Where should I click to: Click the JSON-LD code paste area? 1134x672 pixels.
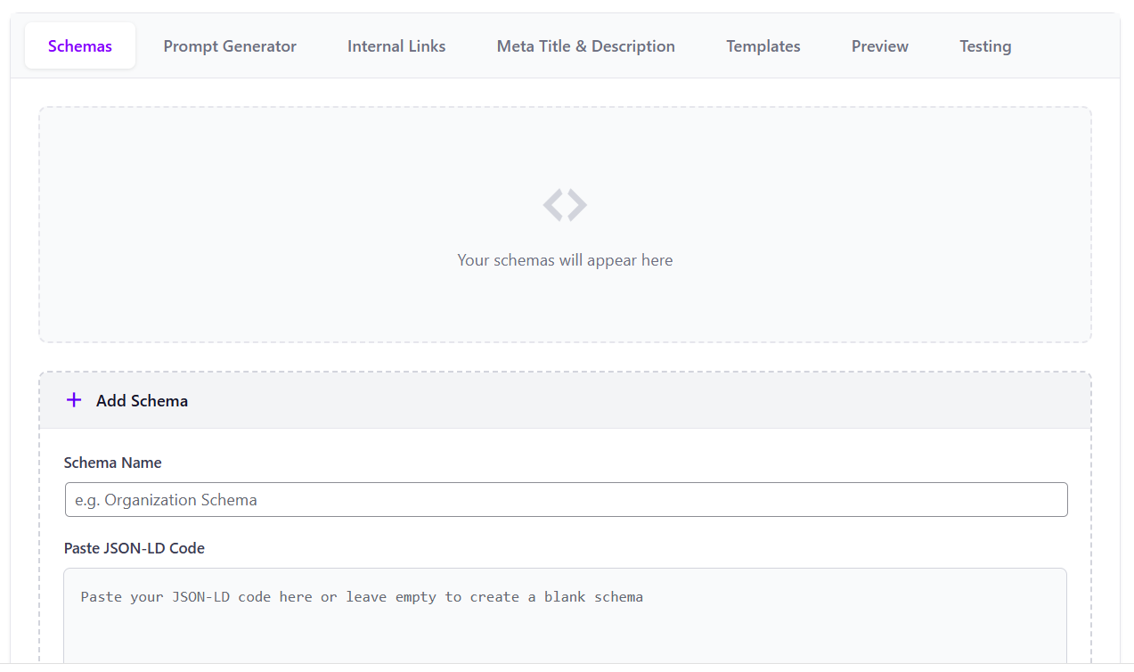tap(565, 615)
